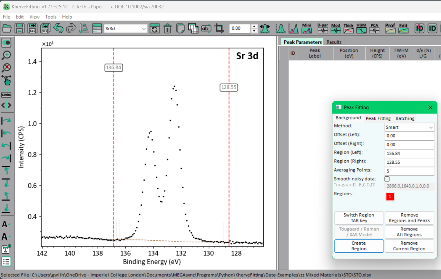Close the Peak Fitting dialog
Image resolution: width=441 pixels, height=279 pixels.
click(x=430, y=107)
